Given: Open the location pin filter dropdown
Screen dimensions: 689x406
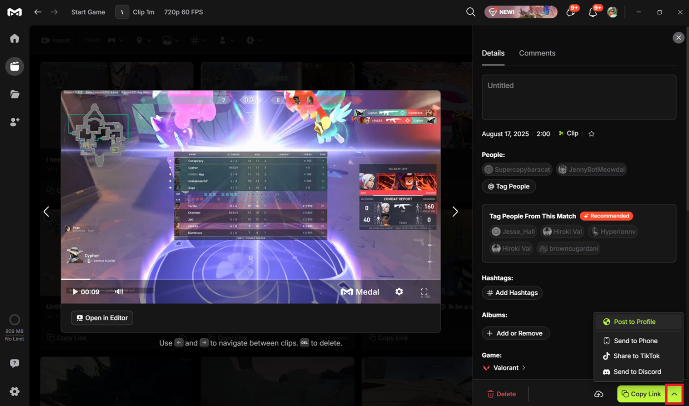Looking at the screenshot, I should pyautogui.click(x=143, y=41).
